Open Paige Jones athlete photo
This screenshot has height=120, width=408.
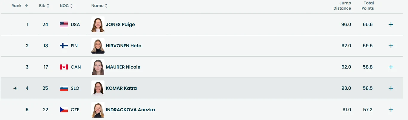coord(98,25)
